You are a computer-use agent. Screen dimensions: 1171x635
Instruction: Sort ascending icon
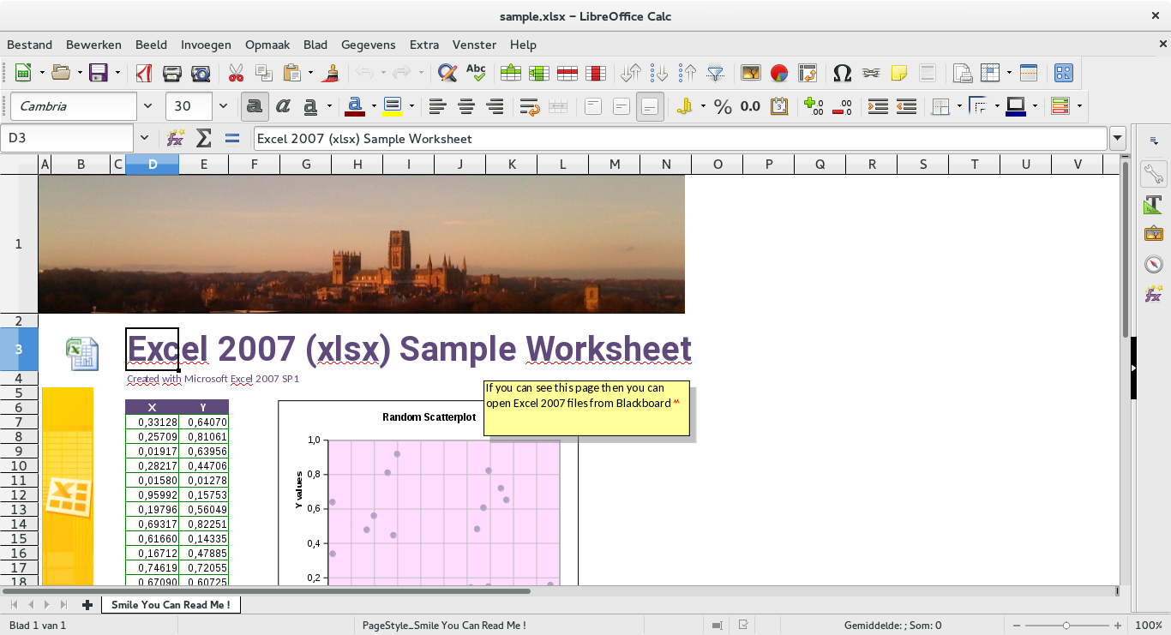pyautogui.click(x=659, y=73)
